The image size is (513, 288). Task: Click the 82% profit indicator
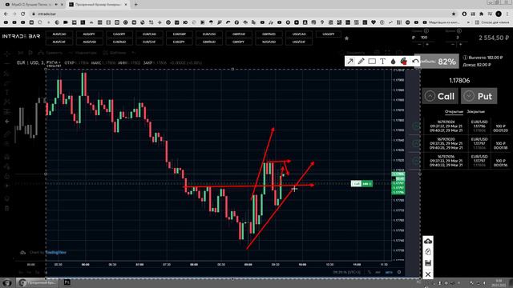click(x=447, y=62)
